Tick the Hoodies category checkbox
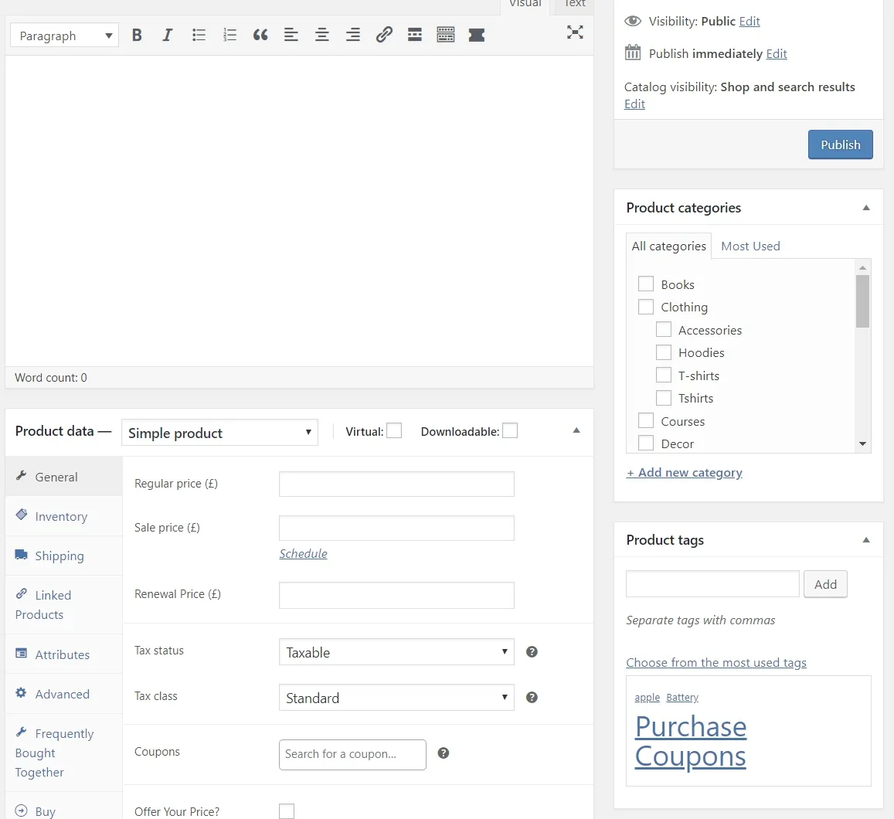The width and height of the screenshot is (894, 819). (663, 352)
